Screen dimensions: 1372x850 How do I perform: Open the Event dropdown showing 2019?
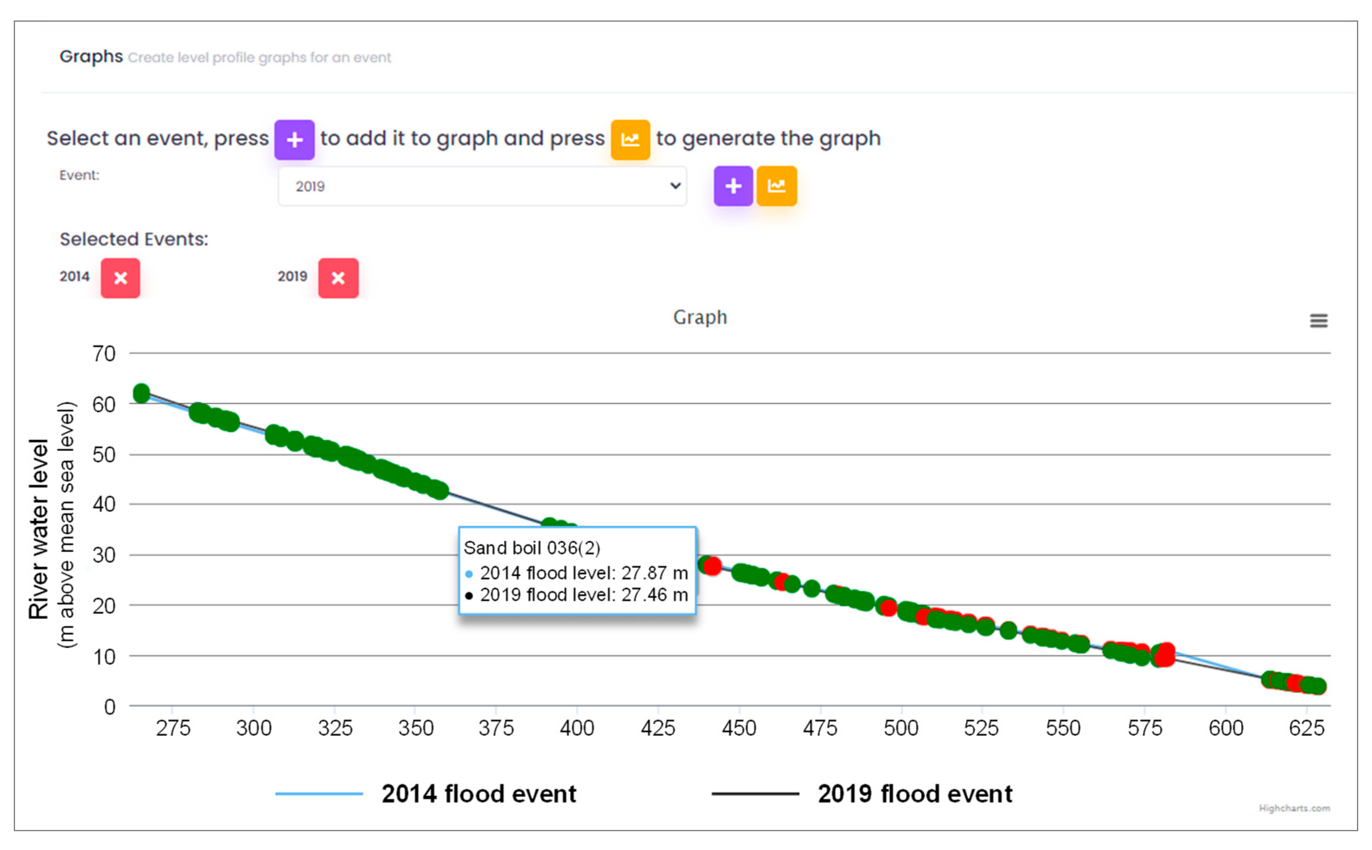coord(481,186)
